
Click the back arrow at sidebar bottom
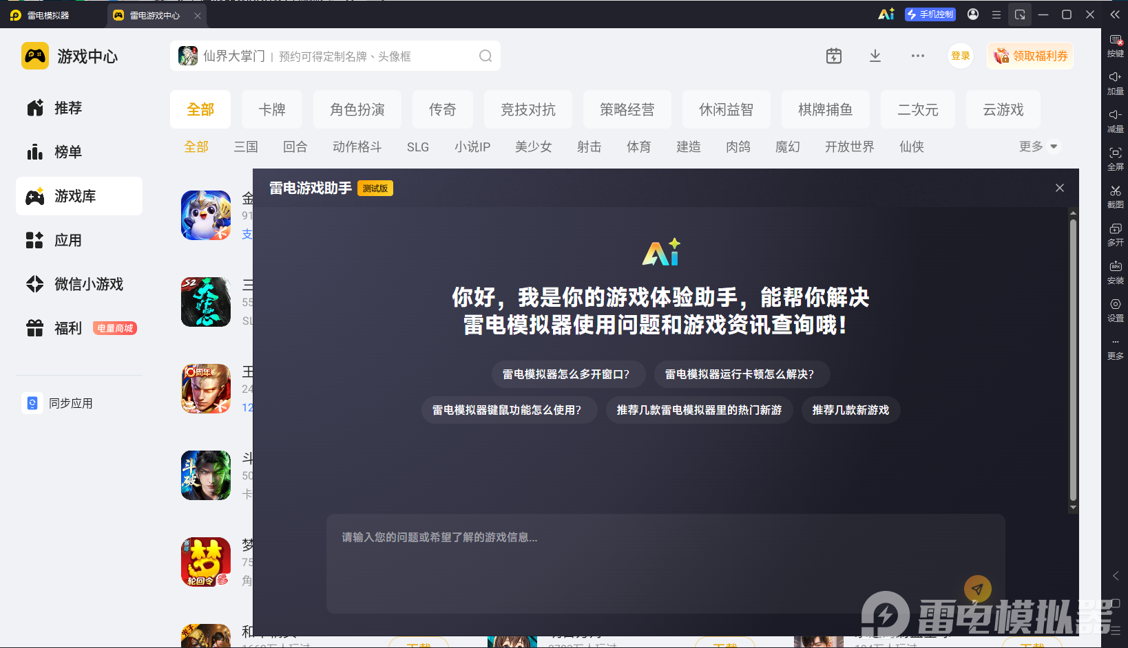[x=1116, y=576]
